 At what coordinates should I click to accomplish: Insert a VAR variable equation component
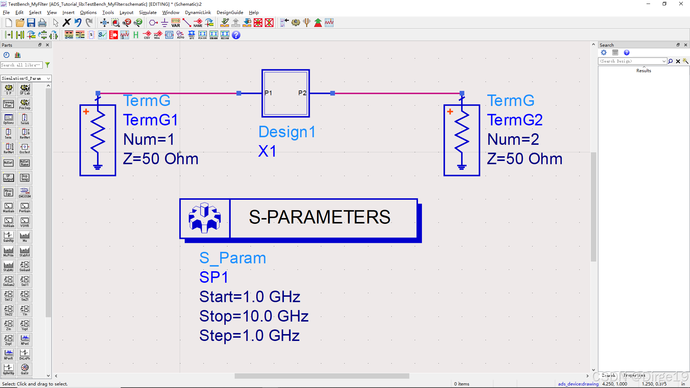click(175, 23)
